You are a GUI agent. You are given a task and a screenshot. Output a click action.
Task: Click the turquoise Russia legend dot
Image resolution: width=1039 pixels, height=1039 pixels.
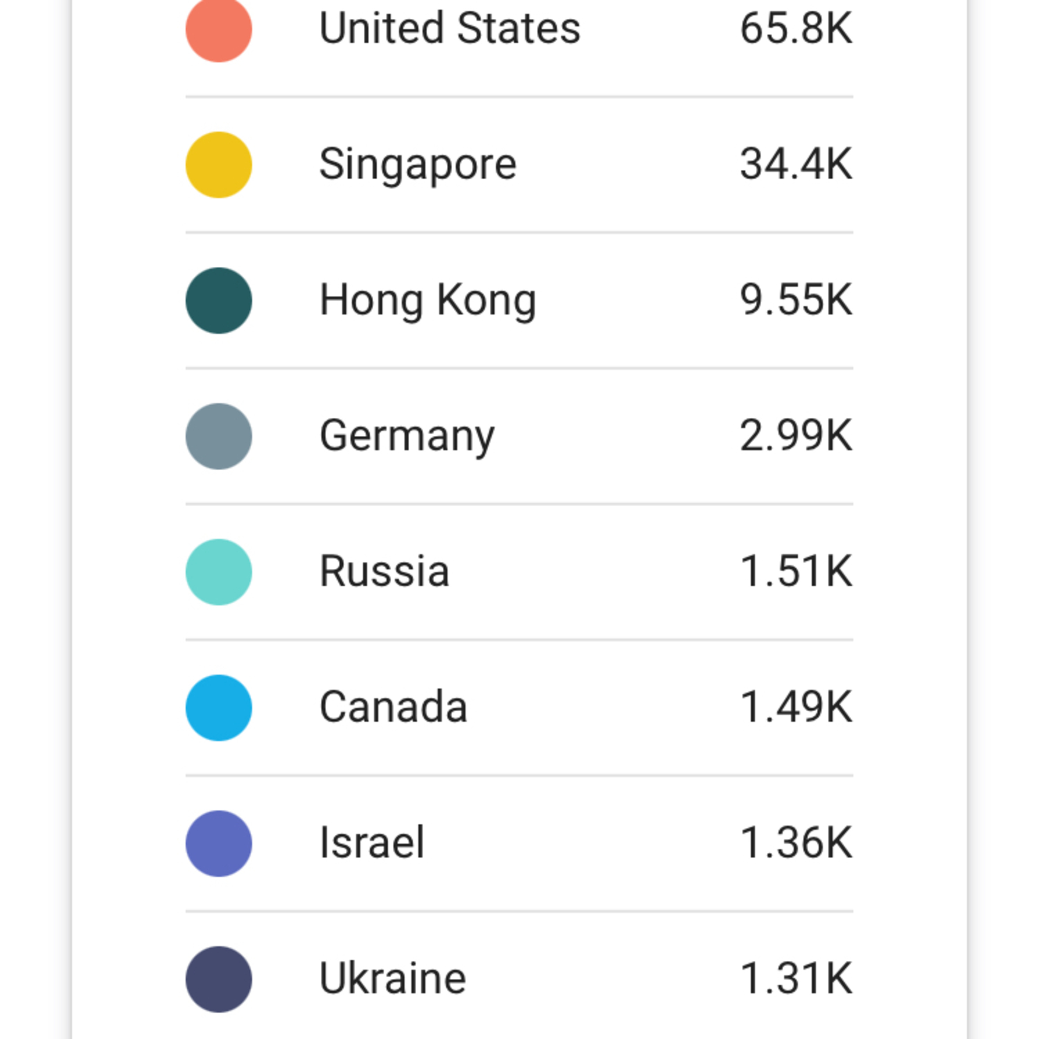point(218,572)
